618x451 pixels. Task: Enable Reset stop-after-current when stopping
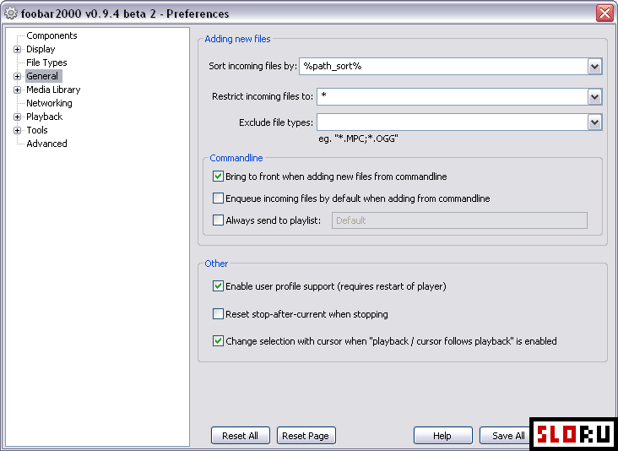pyautogui.click(x=218, y=314)
